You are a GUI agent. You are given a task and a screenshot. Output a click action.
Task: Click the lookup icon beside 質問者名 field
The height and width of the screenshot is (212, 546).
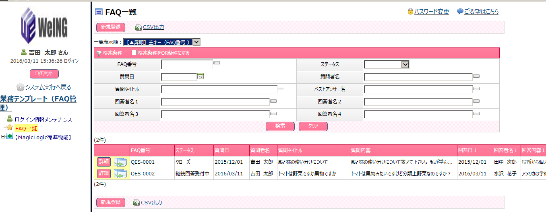[x=476, y=76]
